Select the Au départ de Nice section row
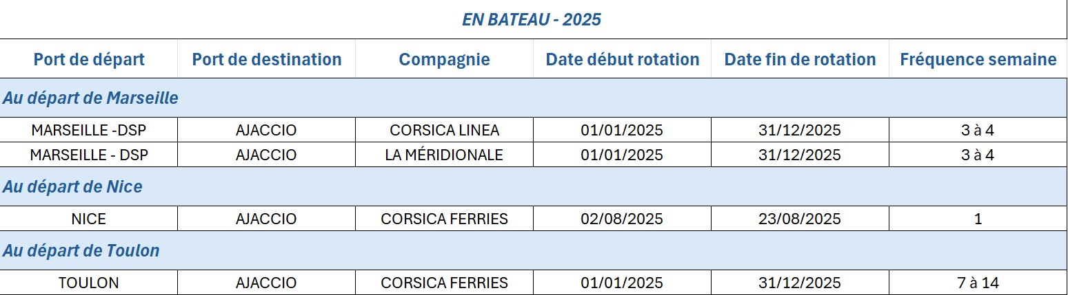Viewport: 1068px width, 295px height. [x=72, y=186]
